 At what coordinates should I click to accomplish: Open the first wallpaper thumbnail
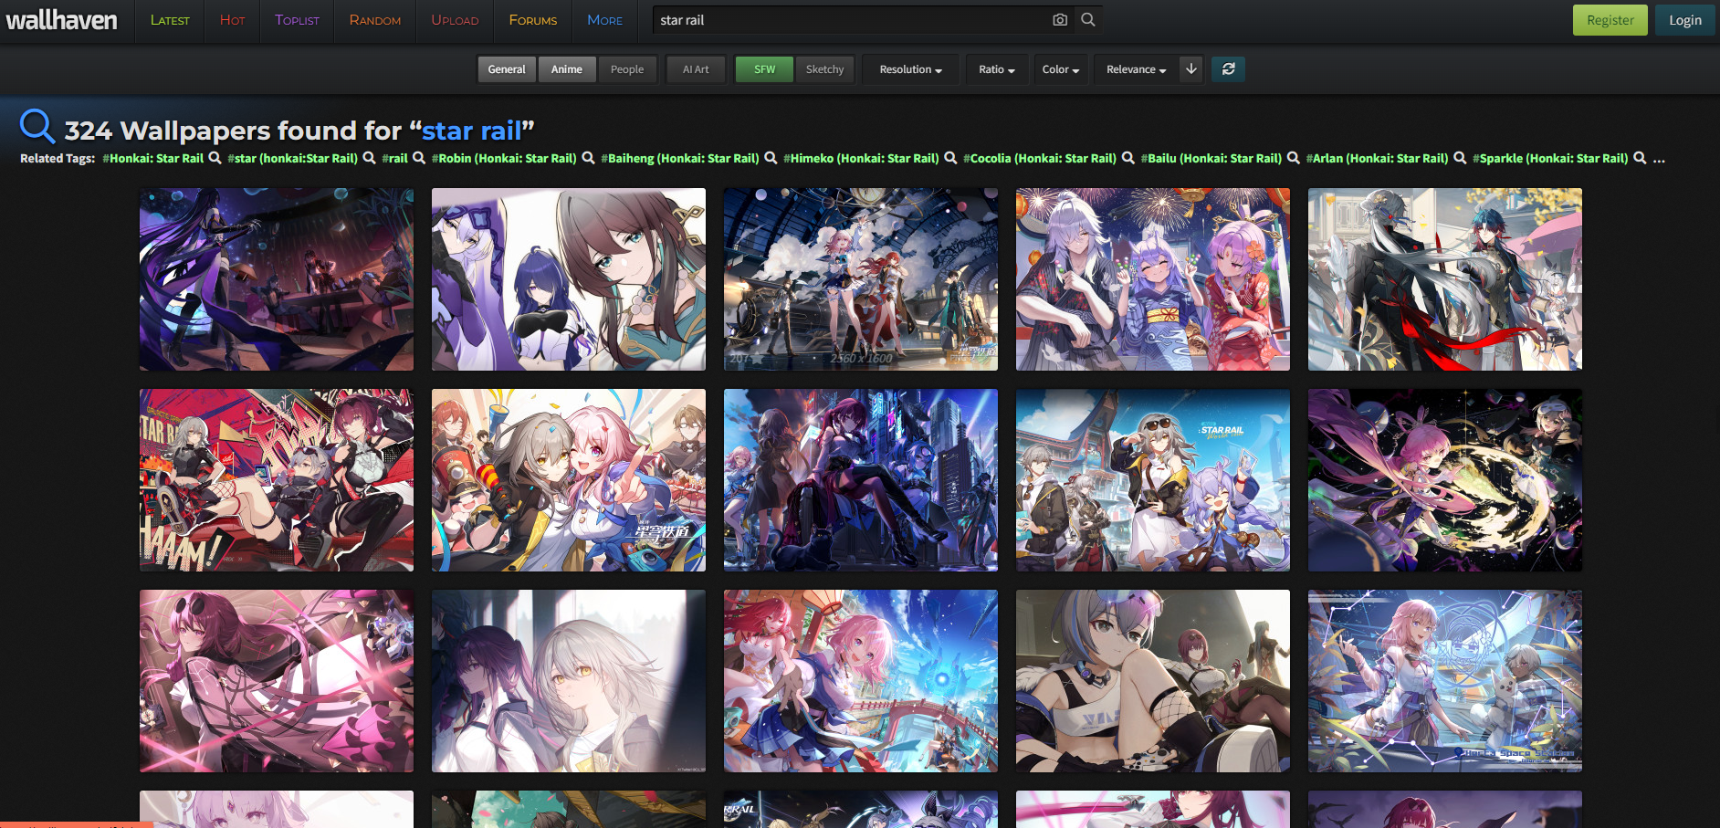(277, 279)
